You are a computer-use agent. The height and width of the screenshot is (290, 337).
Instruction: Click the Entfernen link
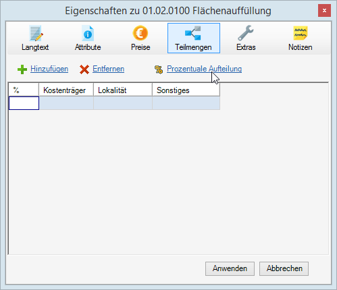point(108,69)
